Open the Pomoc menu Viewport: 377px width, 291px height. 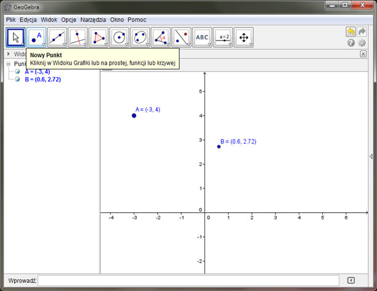137,20
